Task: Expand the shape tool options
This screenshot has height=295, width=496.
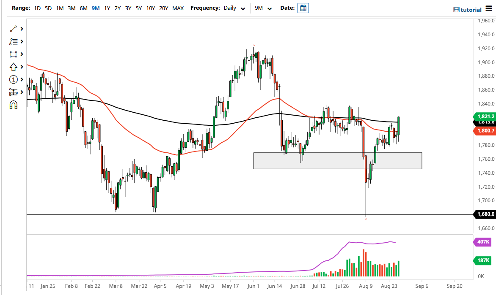Action: 22,54
